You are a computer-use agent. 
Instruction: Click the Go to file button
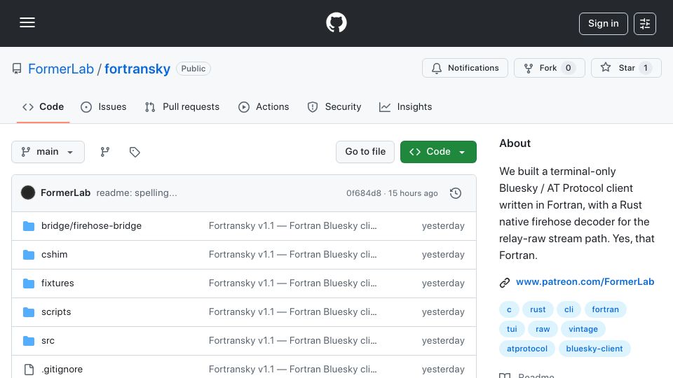(x=365, y=152)
